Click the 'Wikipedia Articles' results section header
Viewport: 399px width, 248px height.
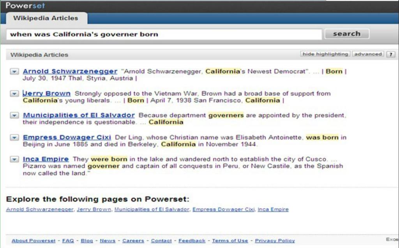(39, 55)
